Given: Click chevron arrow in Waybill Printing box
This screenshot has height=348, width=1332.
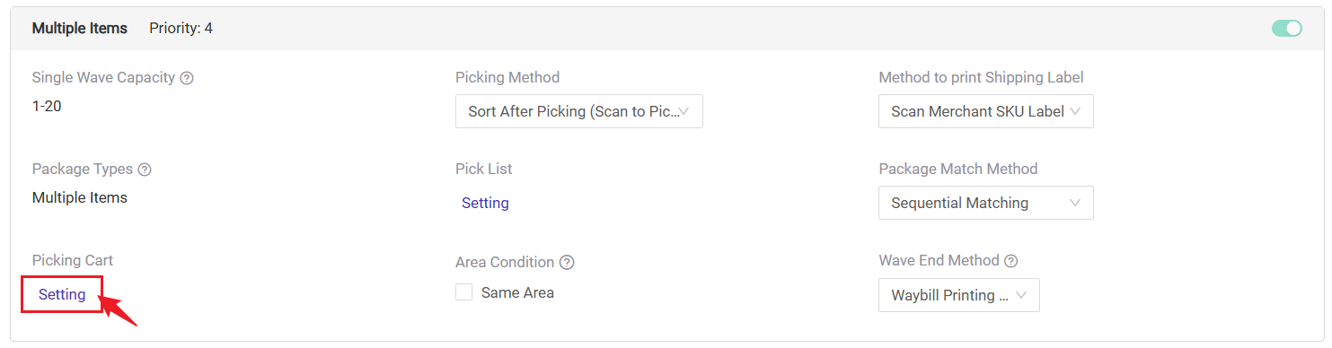Looking at the screenshot, I should tap(1021, 296).
